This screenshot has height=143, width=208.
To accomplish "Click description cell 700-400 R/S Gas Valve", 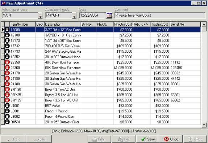I will [x=63, y=46].
